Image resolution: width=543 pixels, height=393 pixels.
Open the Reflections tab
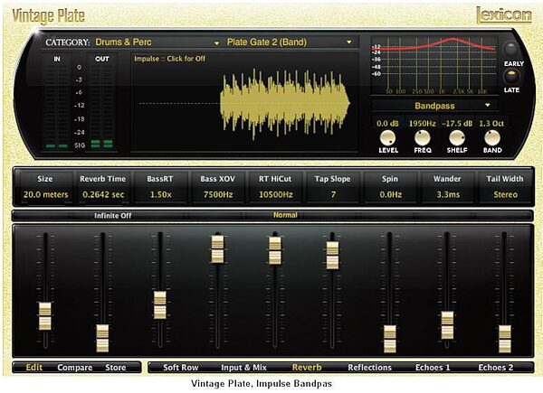click(370, 368)
